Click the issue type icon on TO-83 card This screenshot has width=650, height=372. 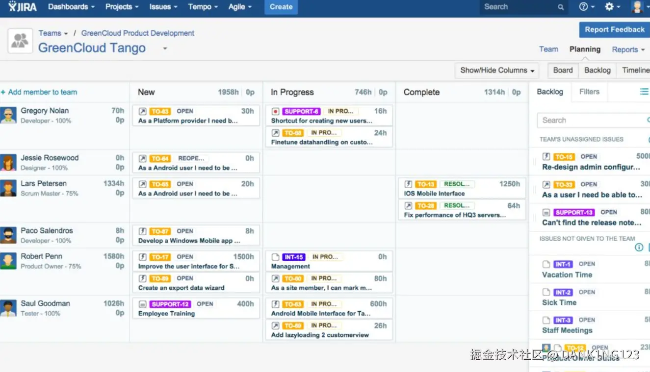pyautogui.click(x=142, y=111)
